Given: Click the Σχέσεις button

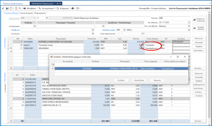Looking at the screenshot, I should tap(199, 92).
